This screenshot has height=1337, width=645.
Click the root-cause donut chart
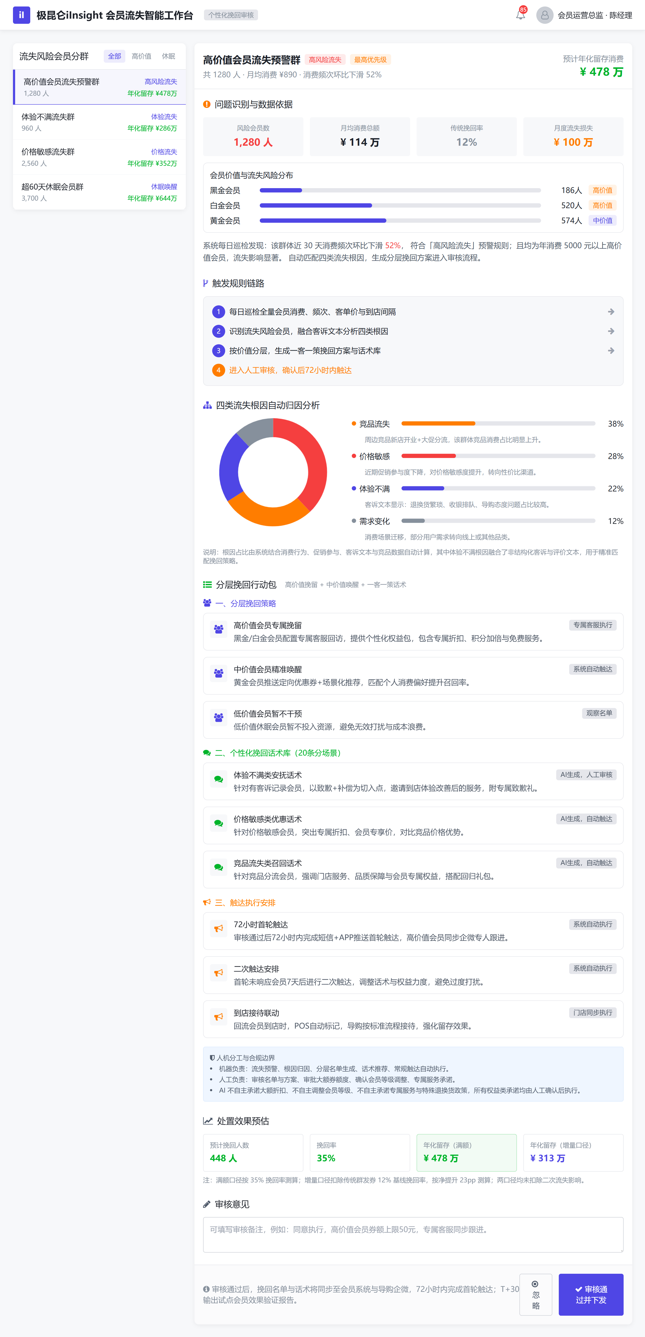[273, 472]
